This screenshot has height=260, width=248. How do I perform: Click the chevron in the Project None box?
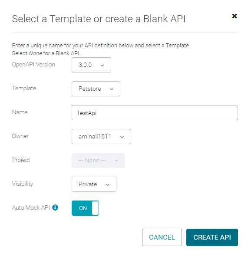(x=116, y=161)
